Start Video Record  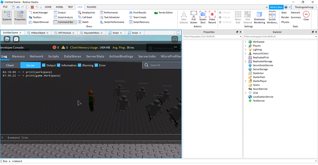[212, 17]
